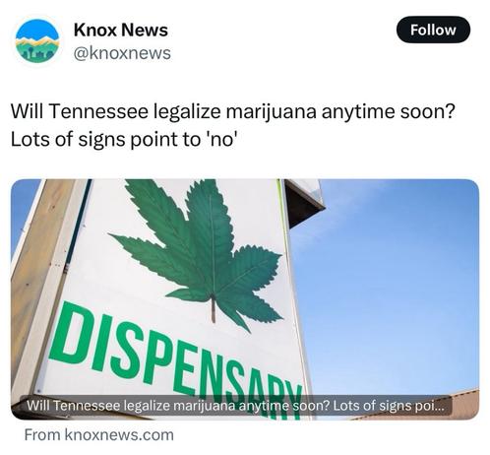
Task: Visit the 'From knoxnews.com' source link
Action: click(x=99, y=434)
